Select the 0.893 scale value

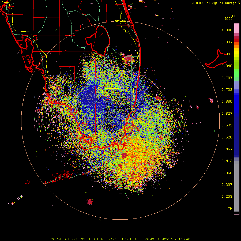(x=227, y=54)
